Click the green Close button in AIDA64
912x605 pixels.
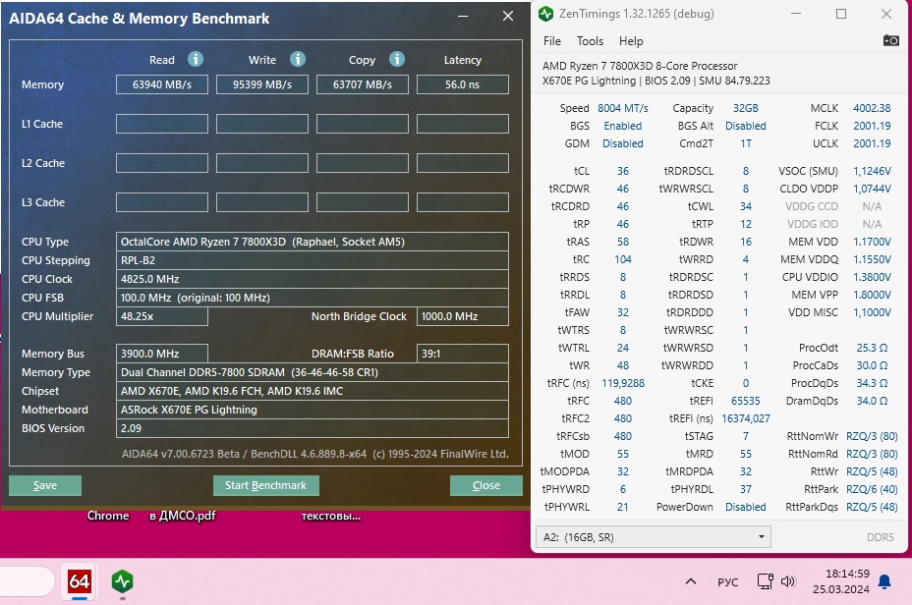point(486,485)
